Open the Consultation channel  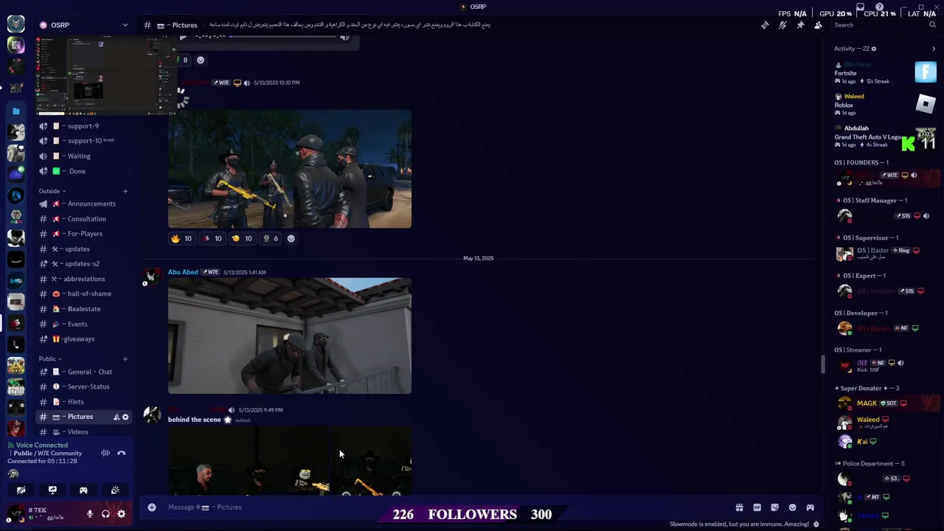(x=84, y=219)
